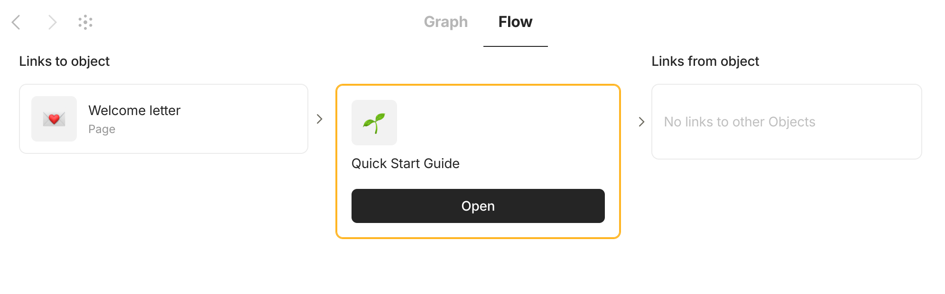Go back with the left arrow

(x=16, y=22)
